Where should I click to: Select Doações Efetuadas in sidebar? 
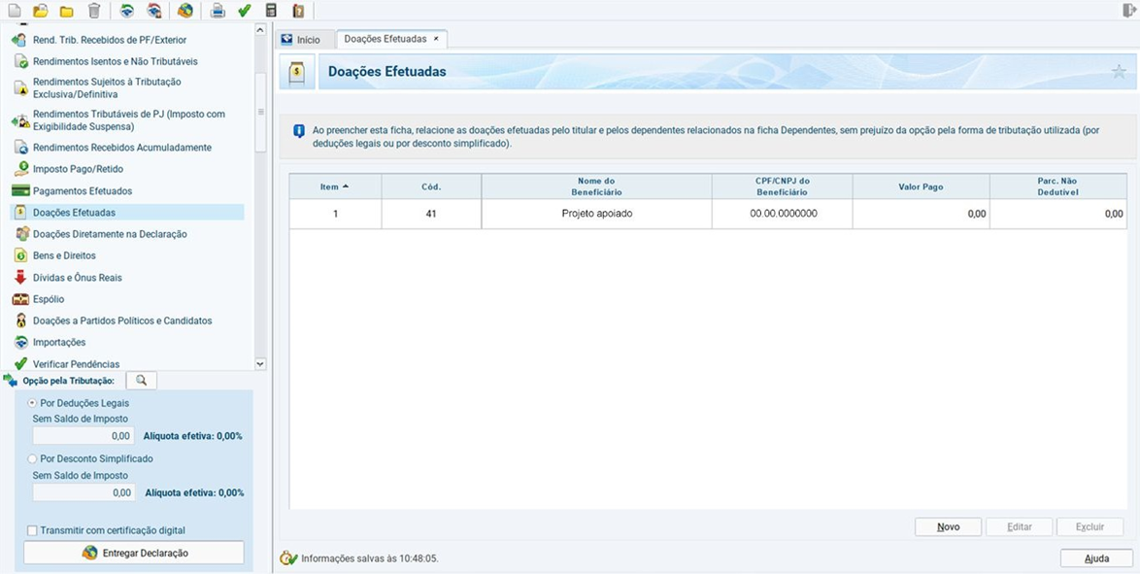pos(127,213)
